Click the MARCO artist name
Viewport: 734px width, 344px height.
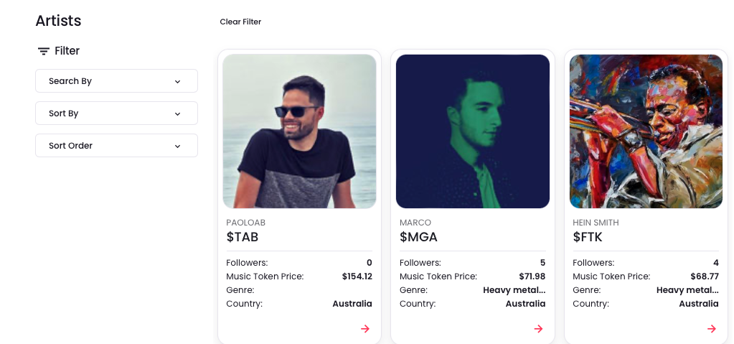pos(415,223)
